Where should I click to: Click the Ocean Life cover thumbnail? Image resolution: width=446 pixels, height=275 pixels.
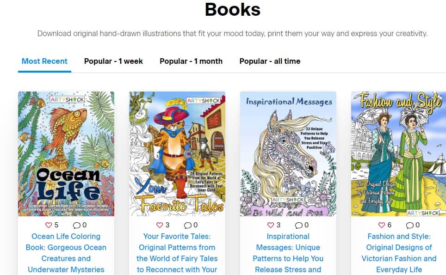click(x=66, y=154)
